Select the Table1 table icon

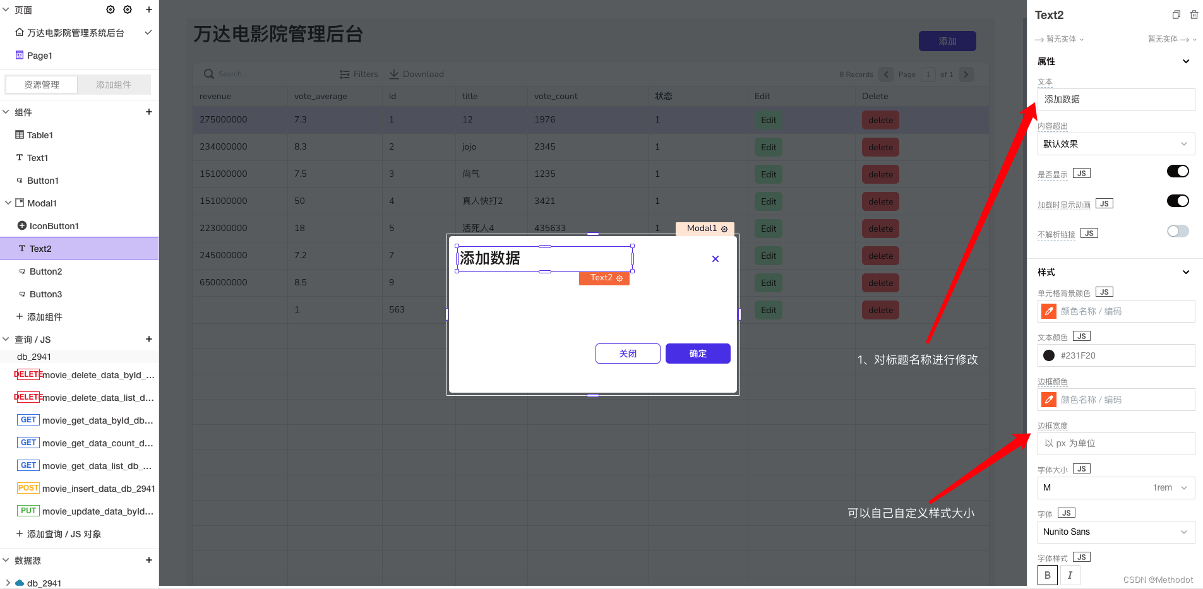pyautogui.click(x=20, y=134)
